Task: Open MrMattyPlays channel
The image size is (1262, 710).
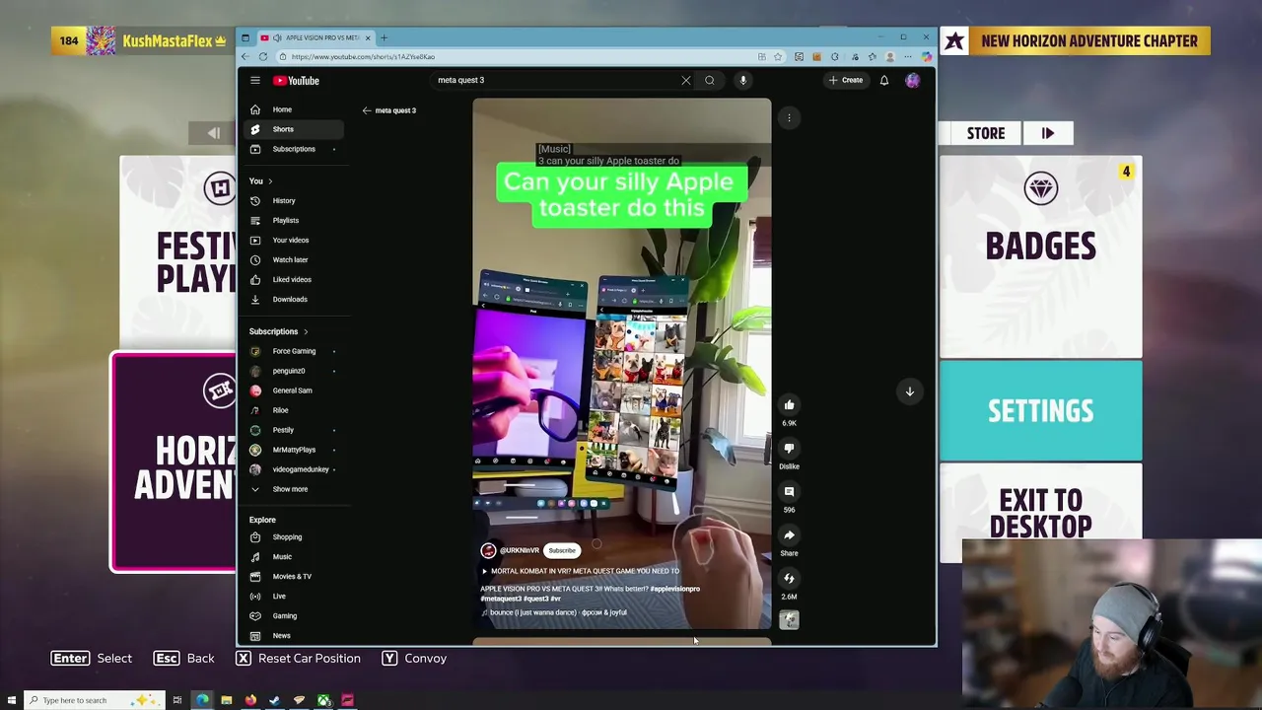Action: click(x=294, y=450)
